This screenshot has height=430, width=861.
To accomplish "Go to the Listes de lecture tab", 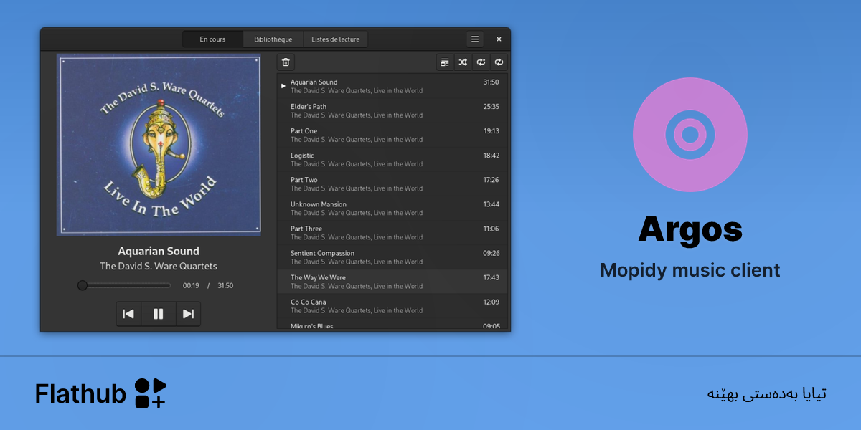I will [335, 39].
